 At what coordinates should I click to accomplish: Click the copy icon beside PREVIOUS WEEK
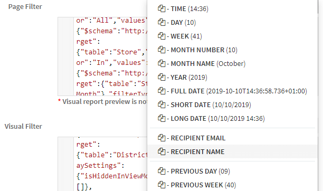161,185
